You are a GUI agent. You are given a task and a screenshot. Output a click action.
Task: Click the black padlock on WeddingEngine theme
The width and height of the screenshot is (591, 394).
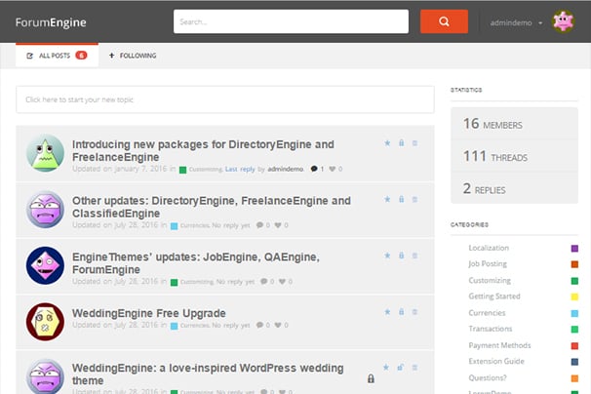(371, 378)
